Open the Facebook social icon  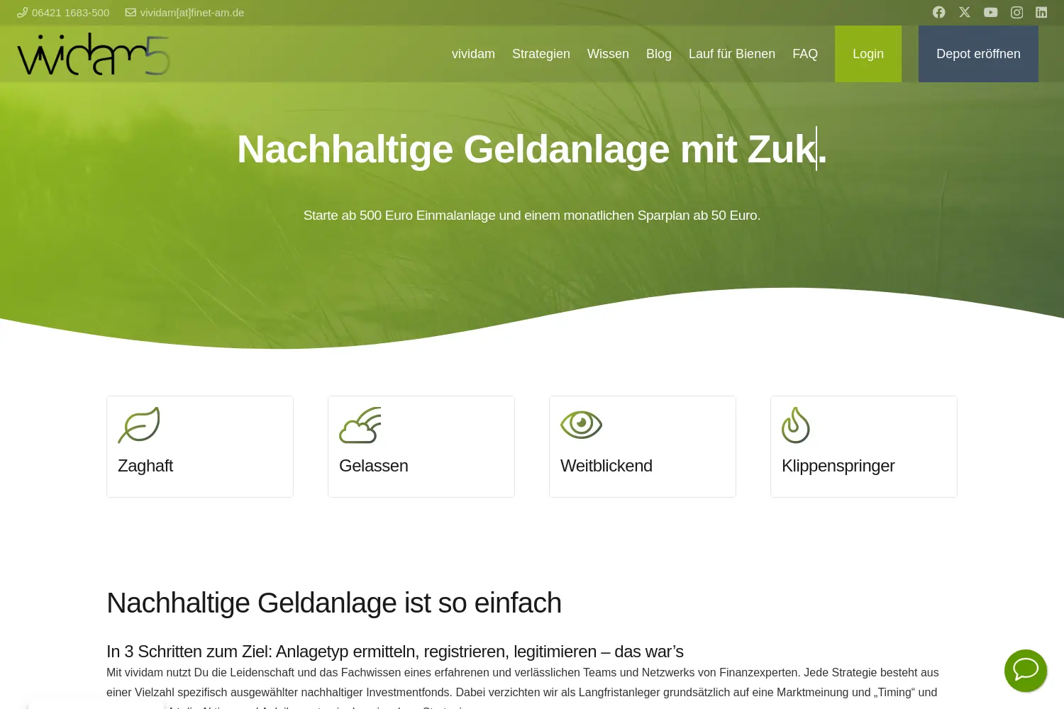[x=938, y=12]
